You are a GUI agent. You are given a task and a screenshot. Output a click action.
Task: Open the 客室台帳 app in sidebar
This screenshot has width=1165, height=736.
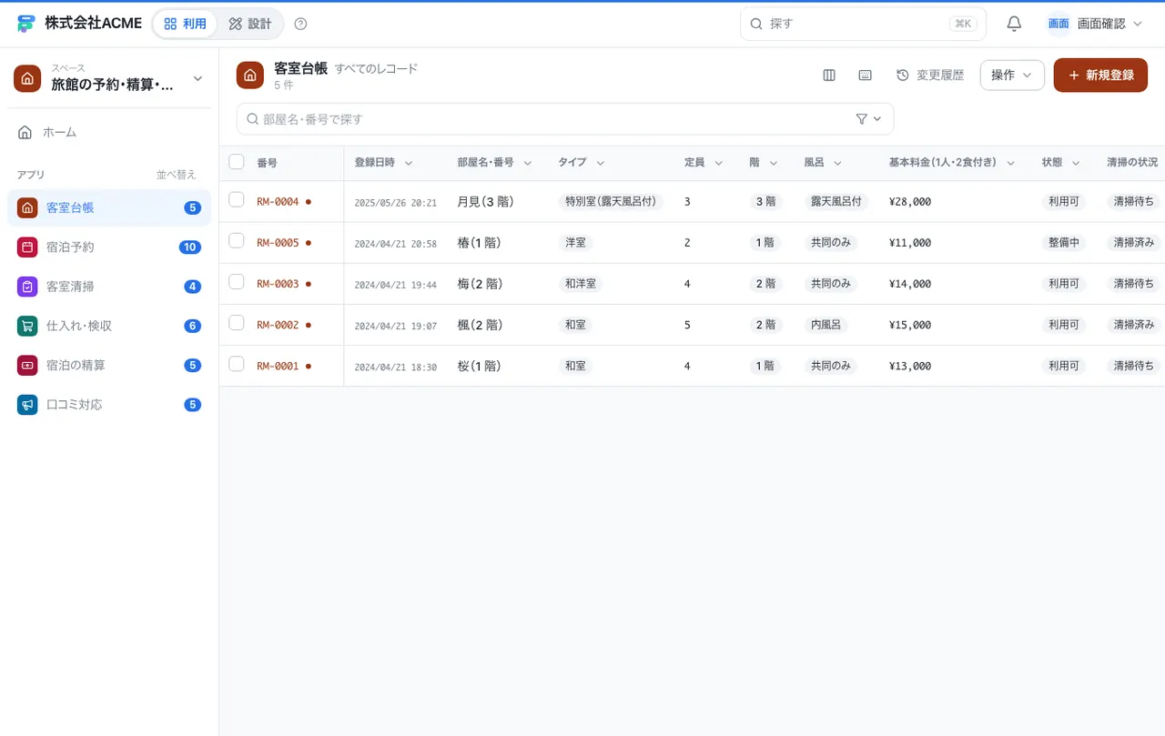109,207
